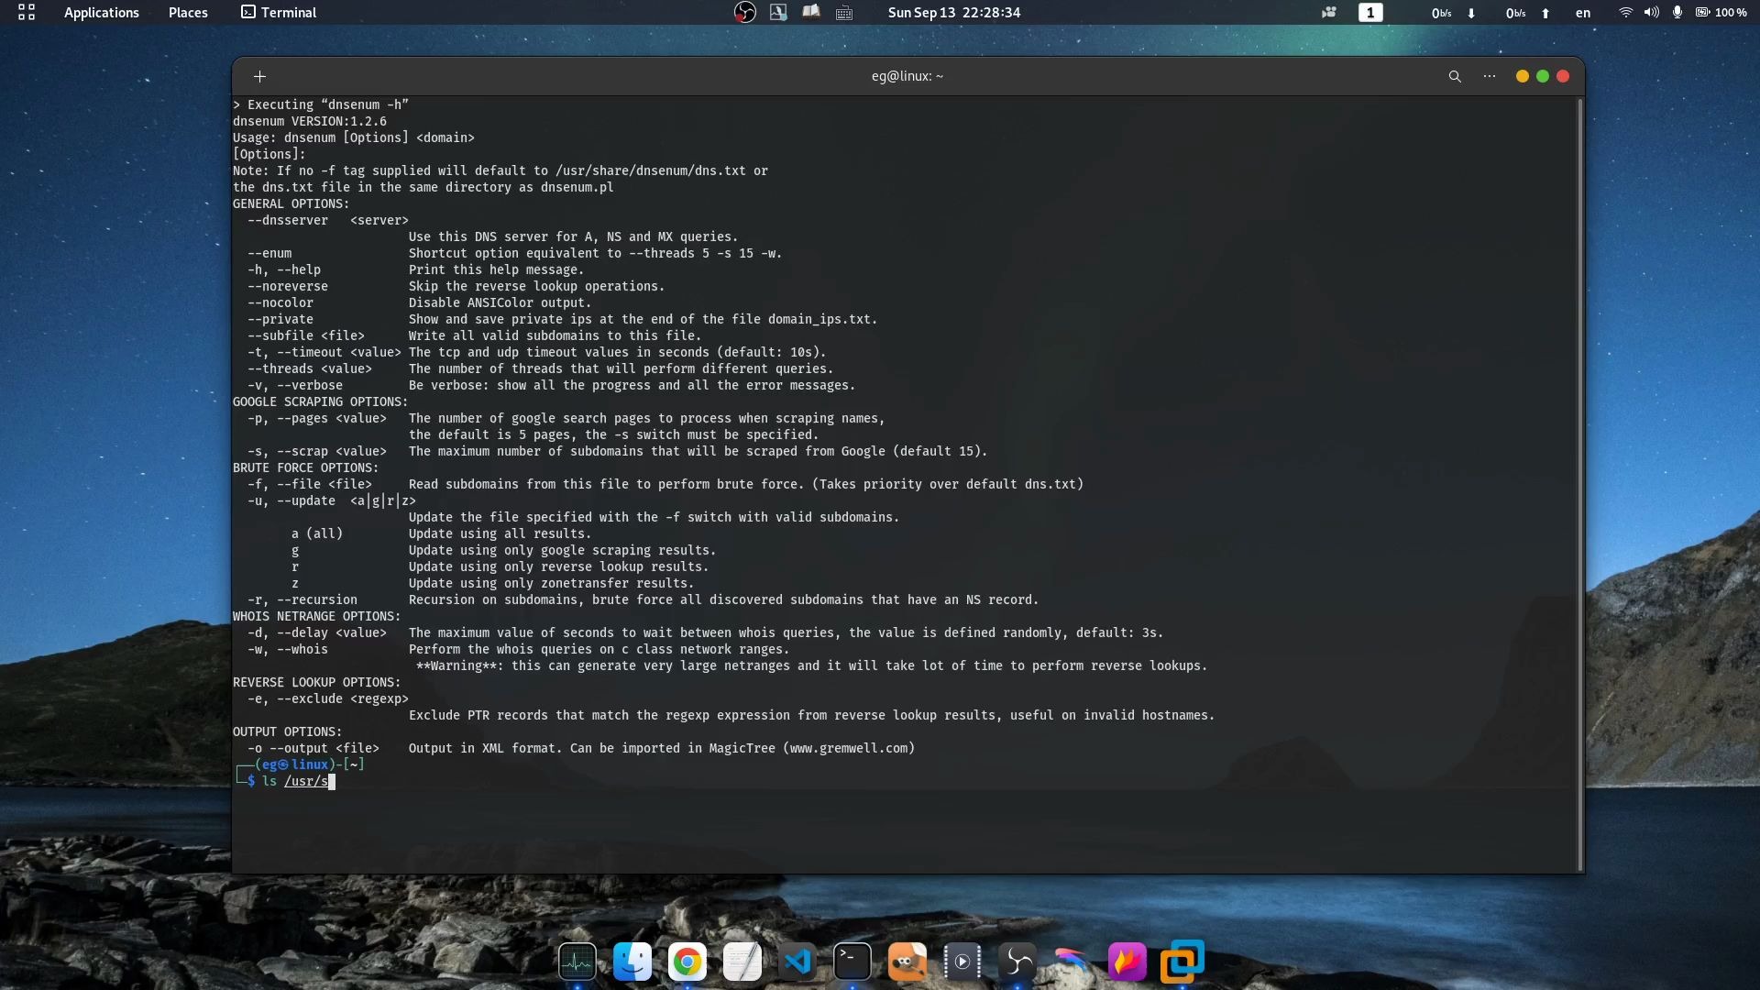Click the "-e, --exclude <regexp>" option text
Screen dimensions: 1760x990
[x=328, y=698]
